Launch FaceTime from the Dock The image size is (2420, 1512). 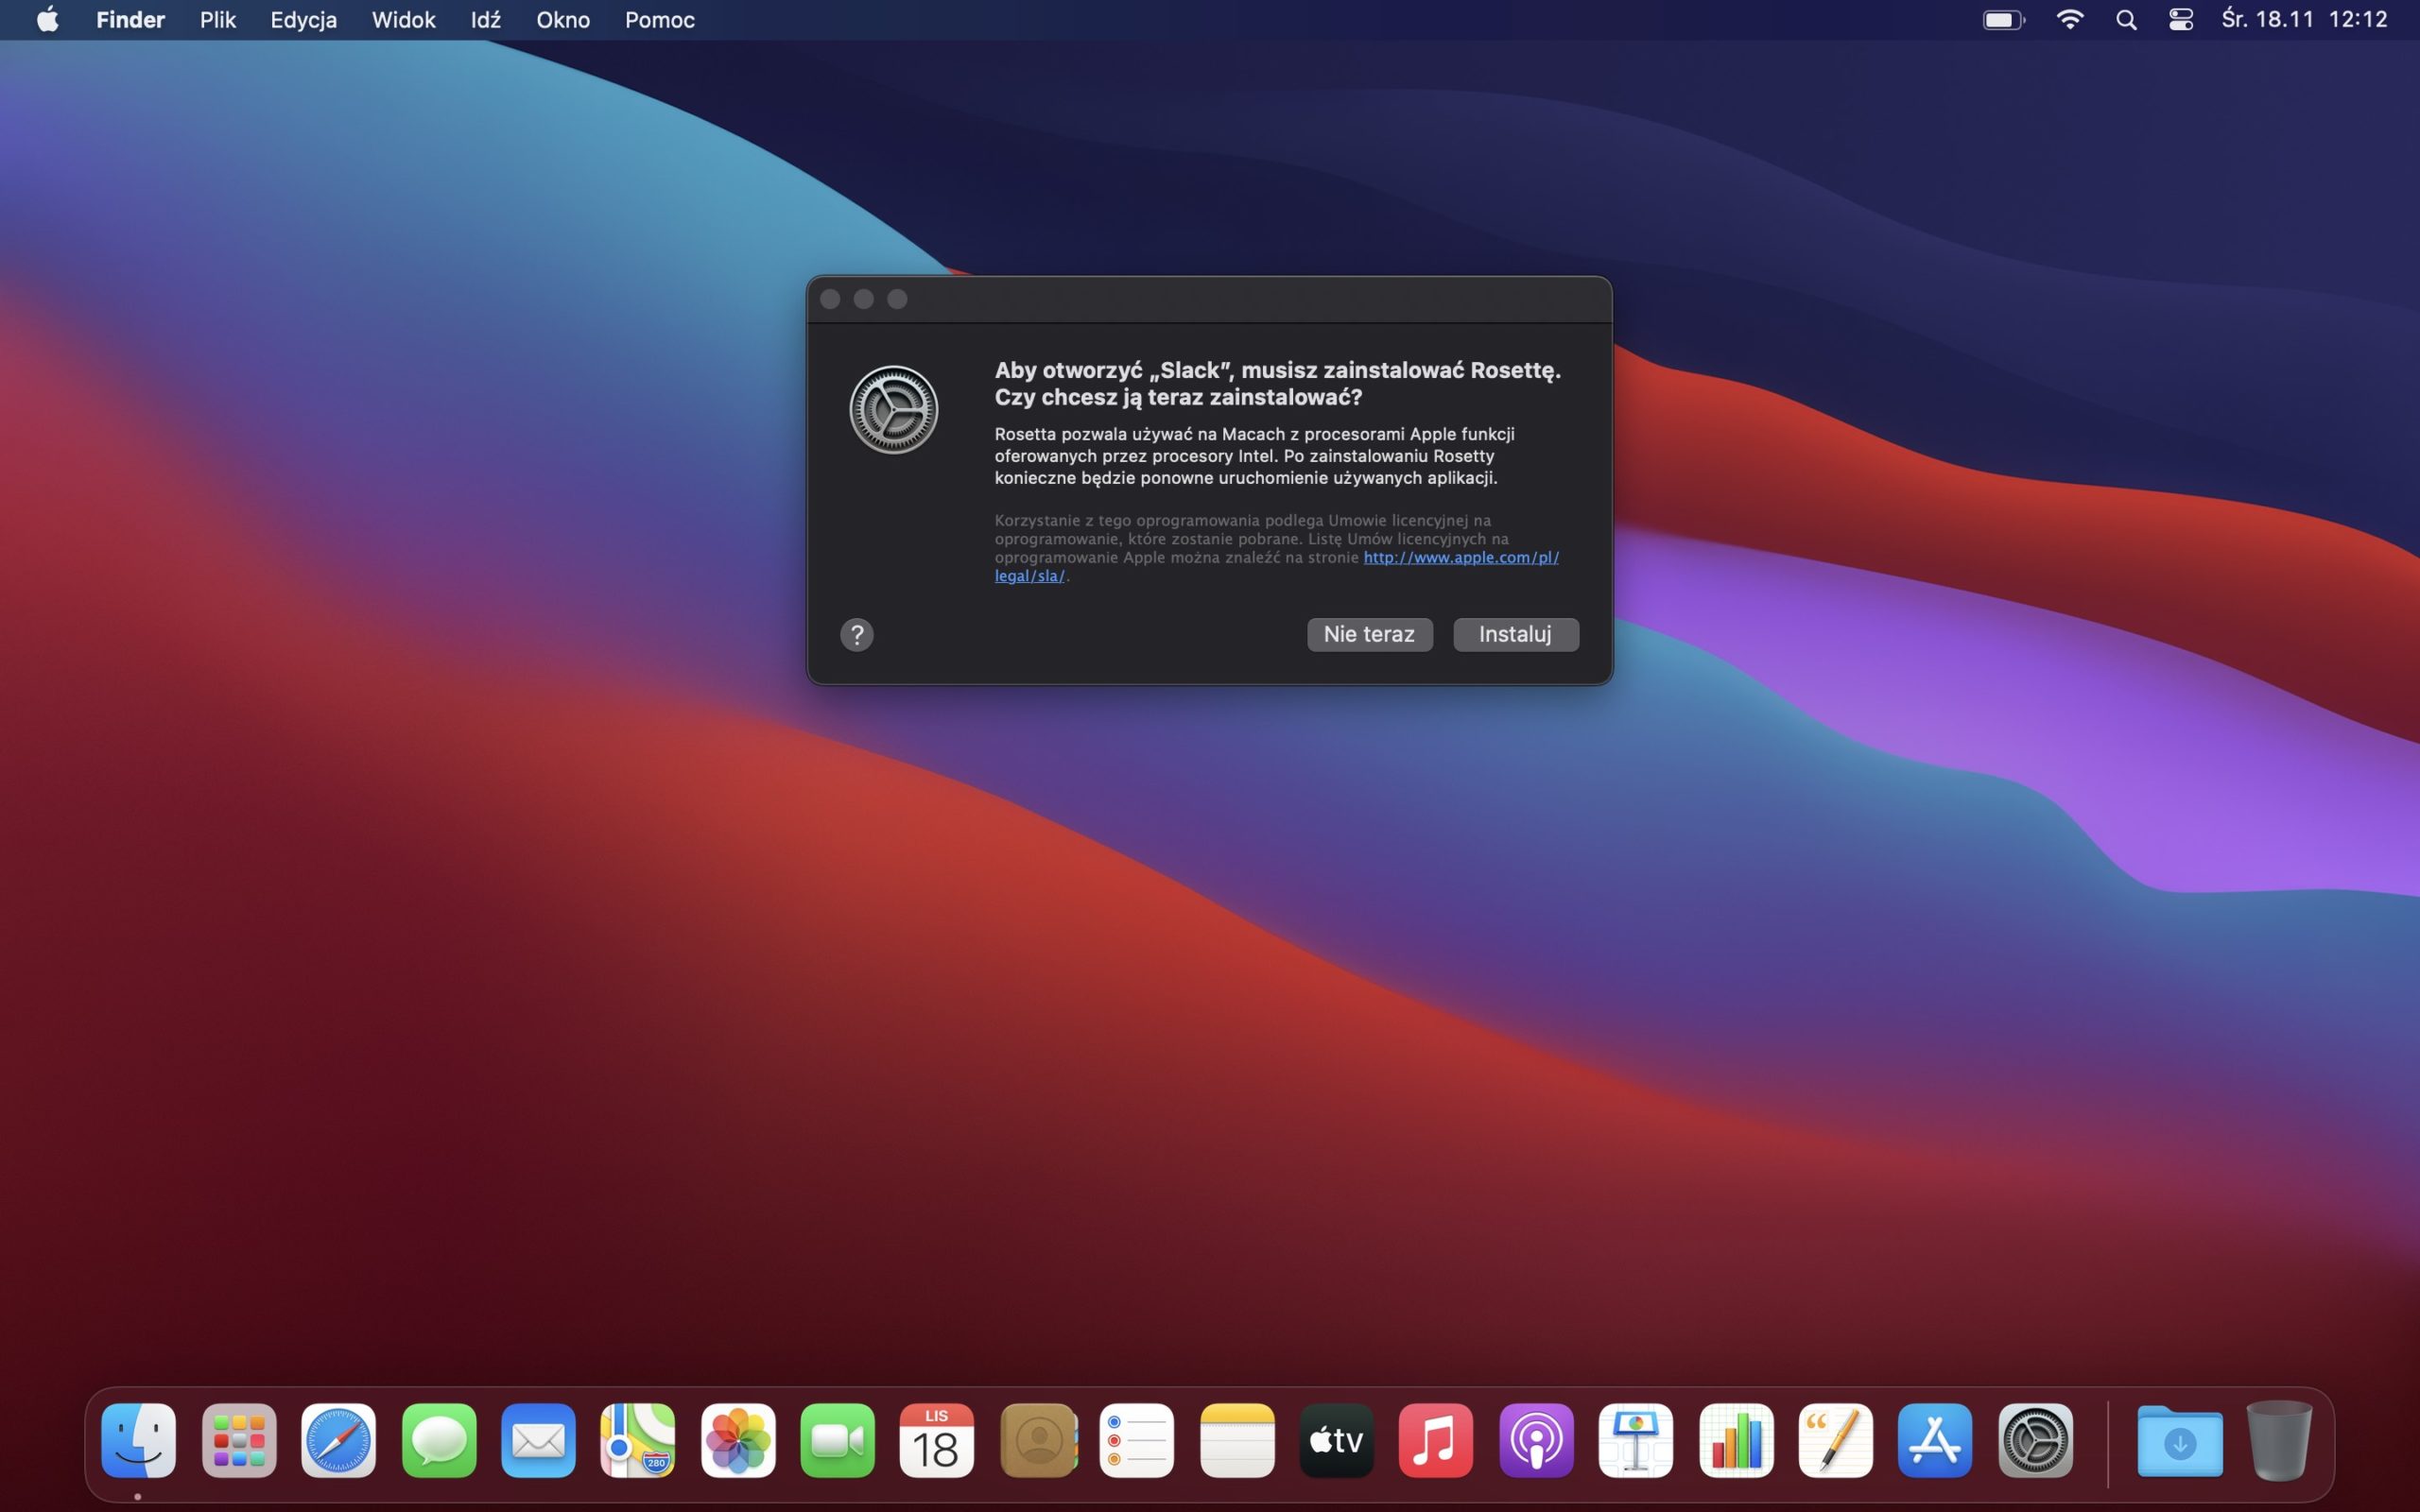pos(838,1440)
